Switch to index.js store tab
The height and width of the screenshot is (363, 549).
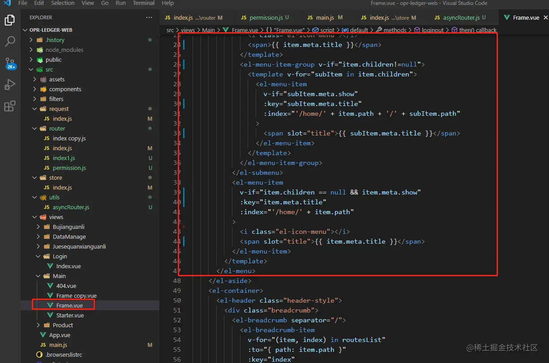click(393, 17)
